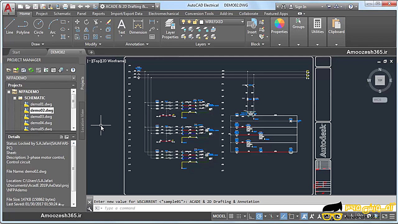Viewport: 398px width, 224px height.
Task: Toggle ortho mode in status bar
Action: pos(252,216)
